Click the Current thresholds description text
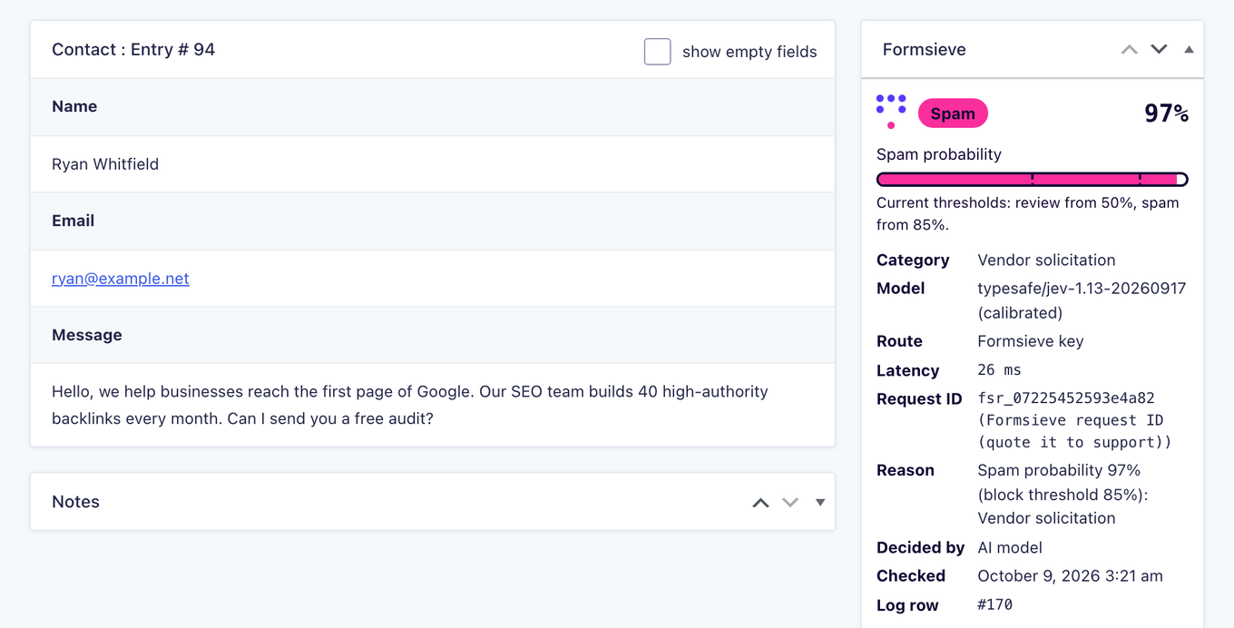The height and width of the screenshot is (628, 1234). pos(1028,213)
